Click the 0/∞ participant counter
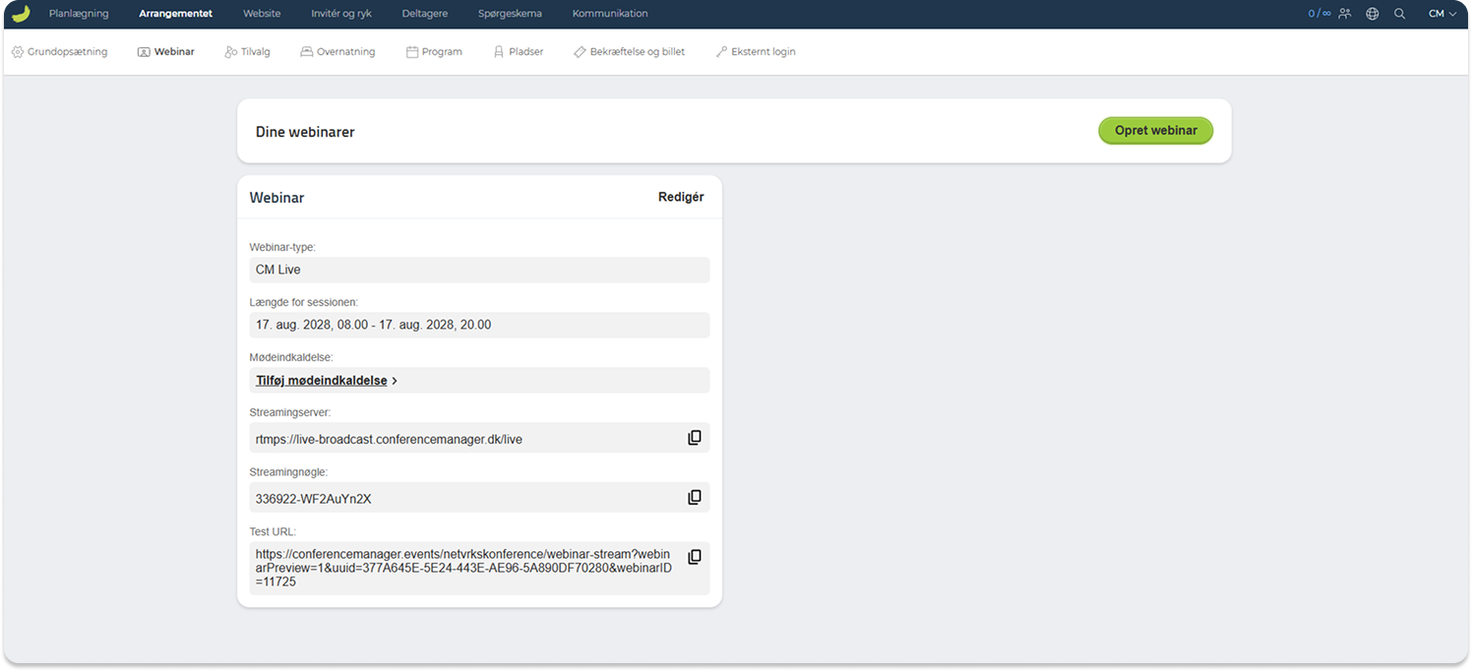Image resolution: width=1472 pixels, height=671 pixels. coord(1319,14)
